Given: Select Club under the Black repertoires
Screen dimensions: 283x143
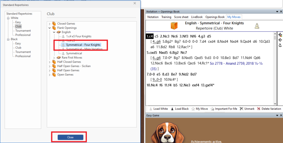Looking at the screenshot, I should 18,48.
